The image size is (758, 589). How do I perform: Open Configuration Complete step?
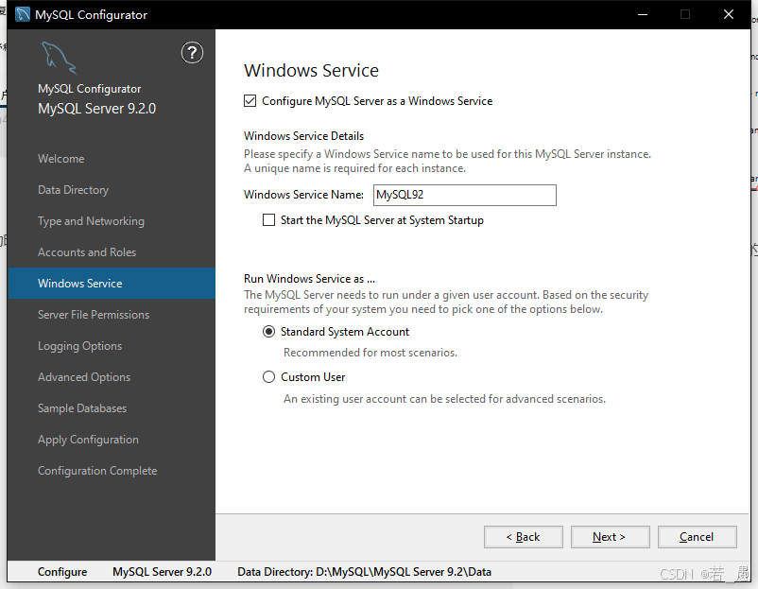(x=97, y=471)
